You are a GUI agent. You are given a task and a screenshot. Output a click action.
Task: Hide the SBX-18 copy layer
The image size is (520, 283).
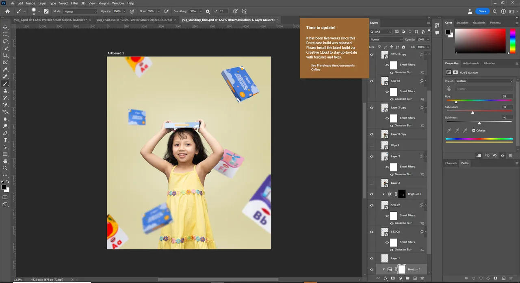(371, 54)
